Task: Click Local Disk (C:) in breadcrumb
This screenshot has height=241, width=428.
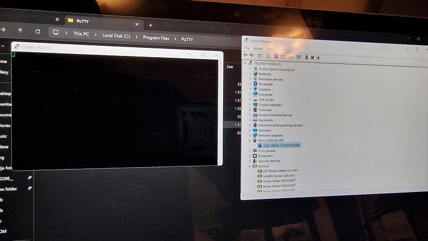Action: click(116, 35)
